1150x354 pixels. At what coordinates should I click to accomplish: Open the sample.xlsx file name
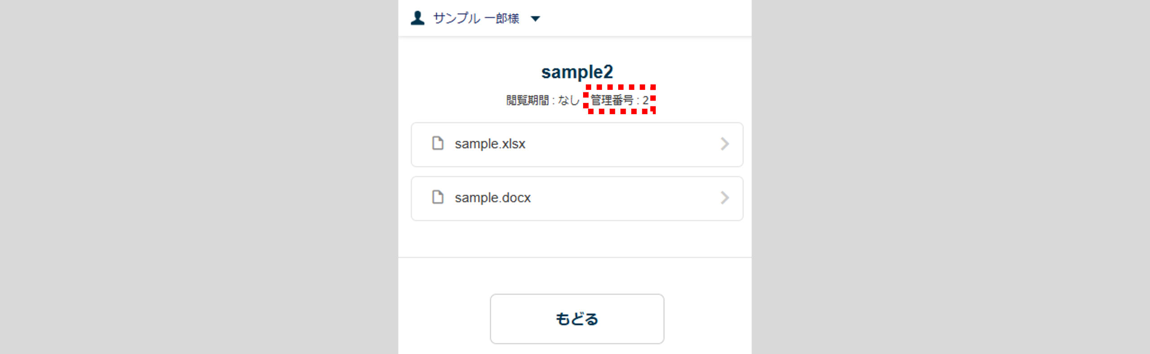pyautogui.click(x=490, y=144)
